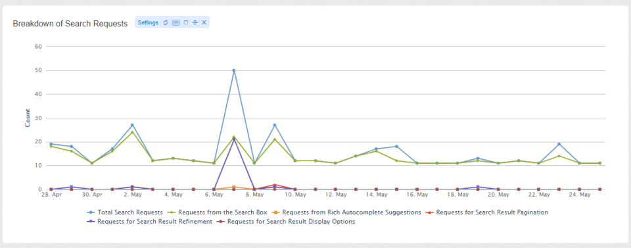This screenshot has height=248, width=631.
Task: Toggle Requests for Search Result Display Options legend
Action: (x=286, y=222)
